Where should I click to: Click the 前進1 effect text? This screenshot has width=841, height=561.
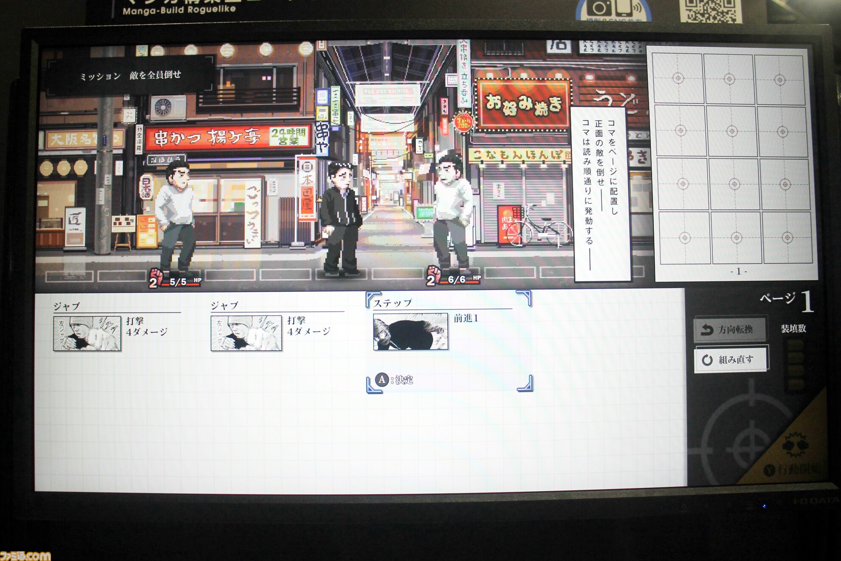pyautogui.click(x=466, y=318)
